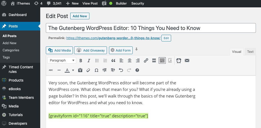Select All Posts submenu item
This screenshot has height=128, width=261.
[x=9, y=36]
